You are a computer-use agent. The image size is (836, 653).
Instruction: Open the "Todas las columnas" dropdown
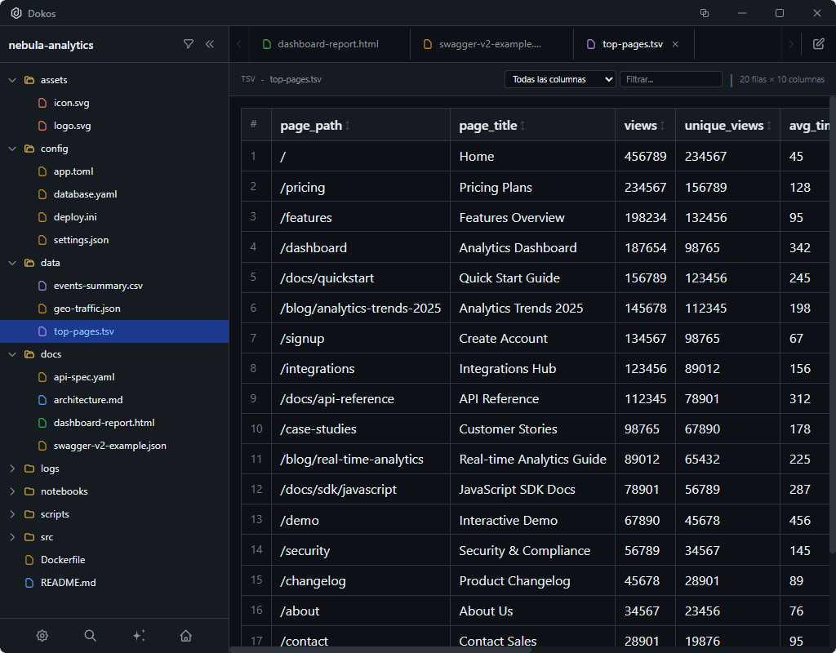[560, 79]
